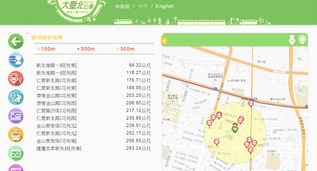Image resolution: width=317 pixels, height=171 pixels.
Task: Open the Hi Guest user profile icon
Action: (x=16, y=60)
